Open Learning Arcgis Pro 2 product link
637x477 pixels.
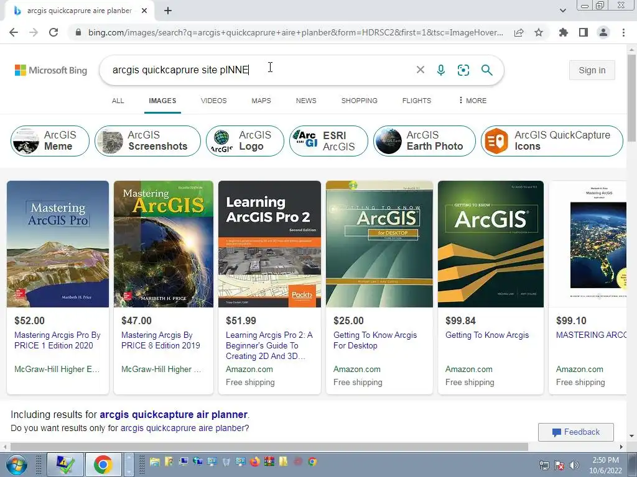269,345
